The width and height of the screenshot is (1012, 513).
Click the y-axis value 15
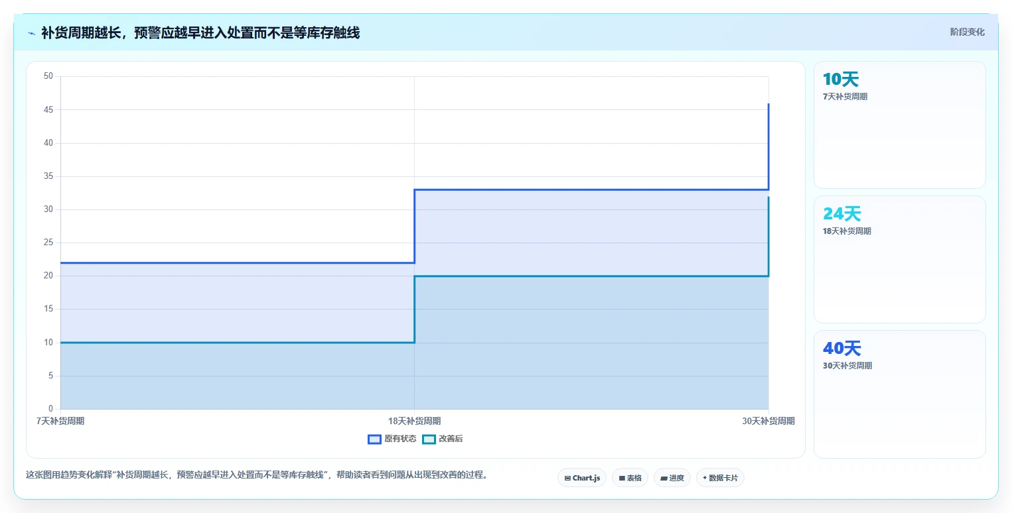tap(48, 309)
